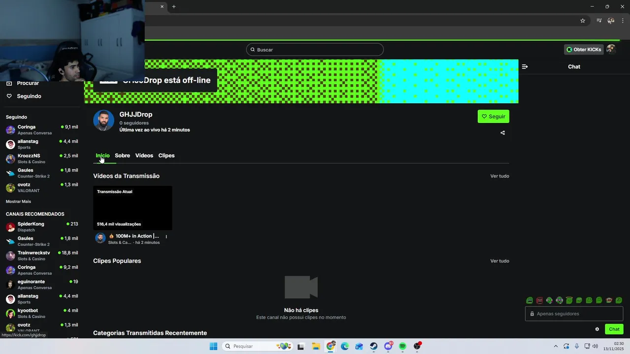Viewport: 630px width, 354px height.
Task: Open the KroozzNS channel in Seguindo
Action: click(x=42, y=158)
